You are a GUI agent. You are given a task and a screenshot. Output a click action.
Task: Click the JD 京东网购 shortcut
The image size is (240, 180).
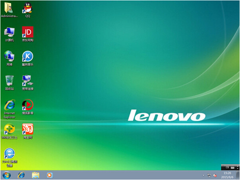(27, 32)
